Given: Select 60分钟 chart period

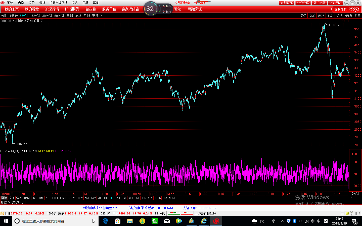Looking at the screenshot, I should click(59, 16).
